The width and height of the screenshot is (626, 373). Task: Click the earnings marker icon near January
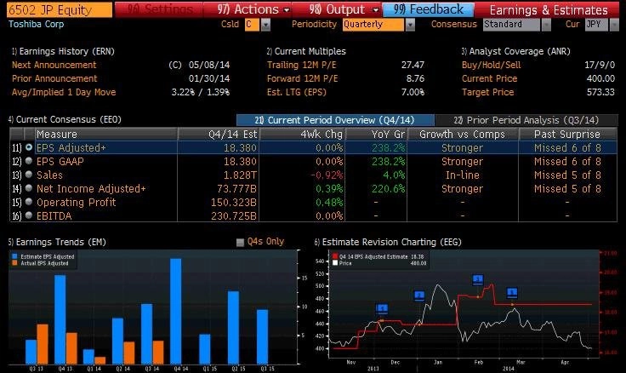pyautogui.click(x=419, y=296)
